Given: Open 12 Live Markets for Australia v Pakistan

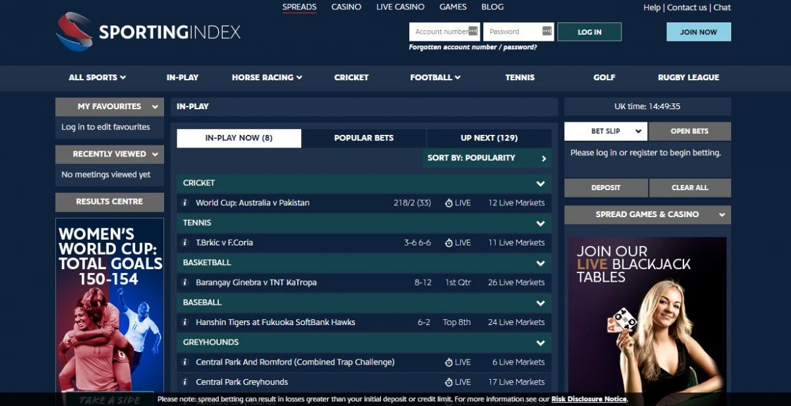Looking at the screenshot, I should (x=516, y=203).
